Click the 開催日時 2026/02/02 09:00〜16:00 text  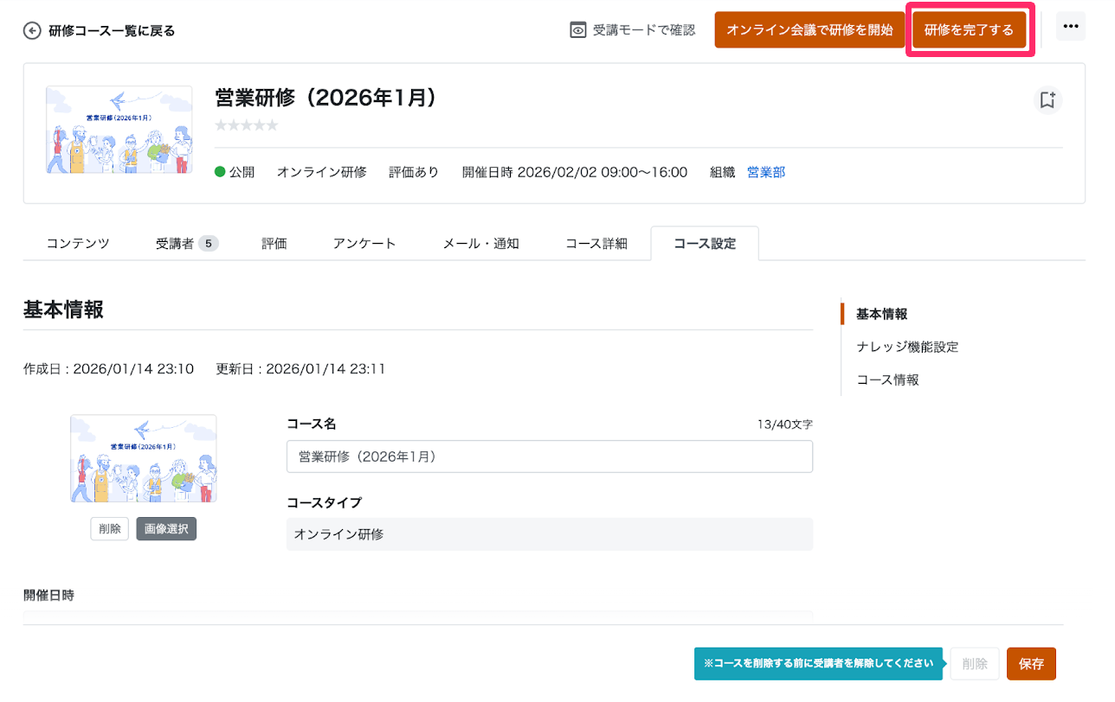(575, 172)
